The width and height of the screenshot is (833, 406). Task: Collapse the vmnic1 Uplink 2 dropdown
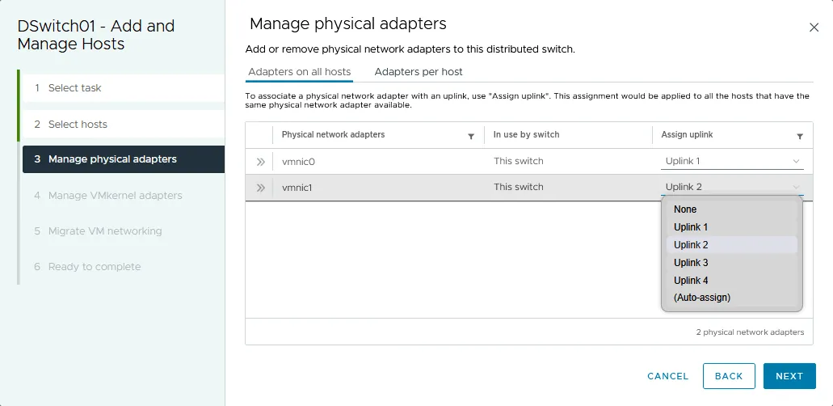732,187
